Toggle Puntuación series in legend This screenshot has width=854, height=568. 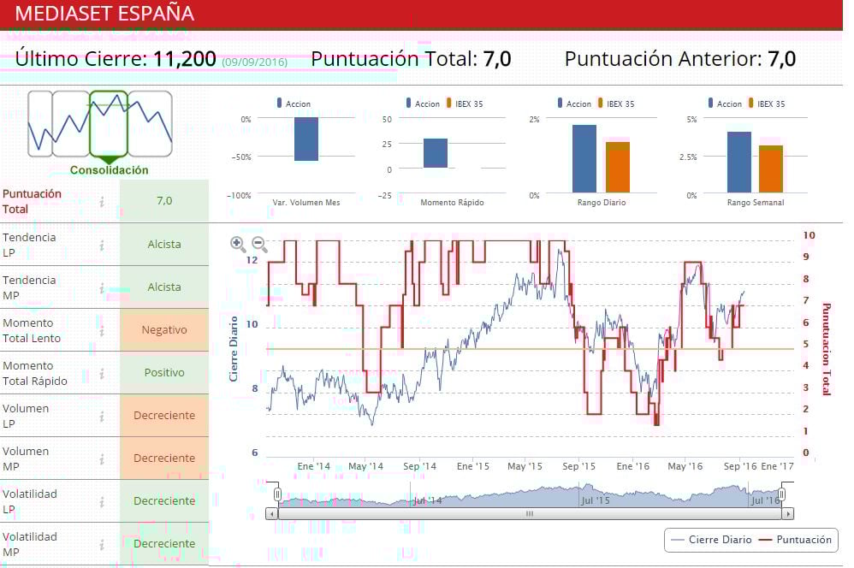point(796,540)
